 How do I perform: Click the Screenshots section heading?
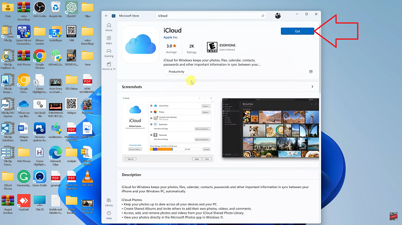[x=132, y=87]
